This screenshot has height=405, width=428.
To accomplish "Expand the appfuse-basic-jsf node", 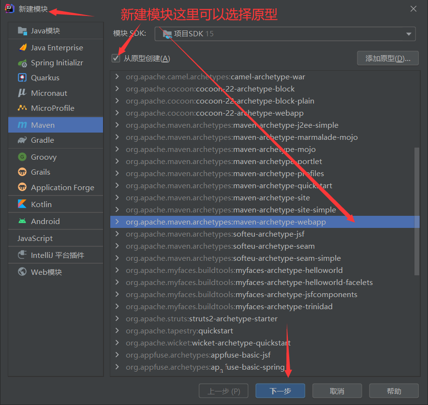I will pyautogui.click(x=117, y=355).
